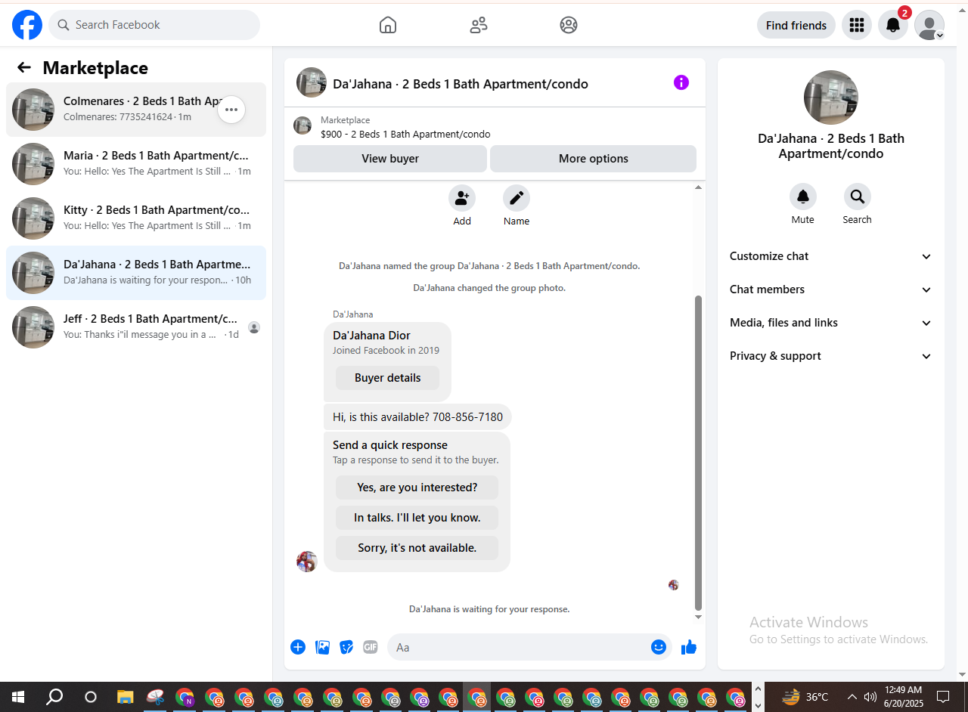Click the message with 708-856-7180
This screenshot has width=968, height=712.
pyautogui.click(x=418, y=417)
